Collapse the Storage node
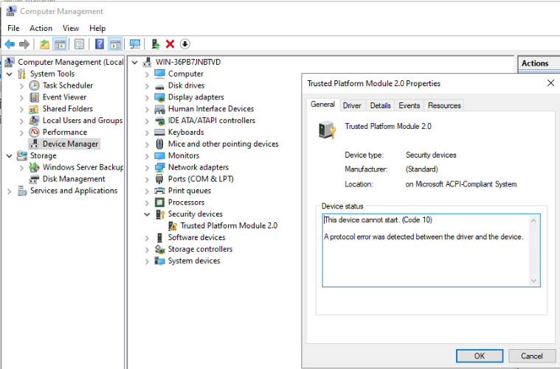The width and height of the screenshot is (560, 369). tap(10, 156)
